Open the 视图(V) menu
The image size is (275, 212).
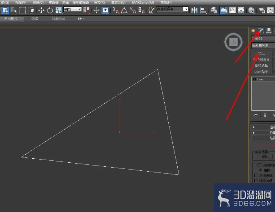(x=21, y=2)
